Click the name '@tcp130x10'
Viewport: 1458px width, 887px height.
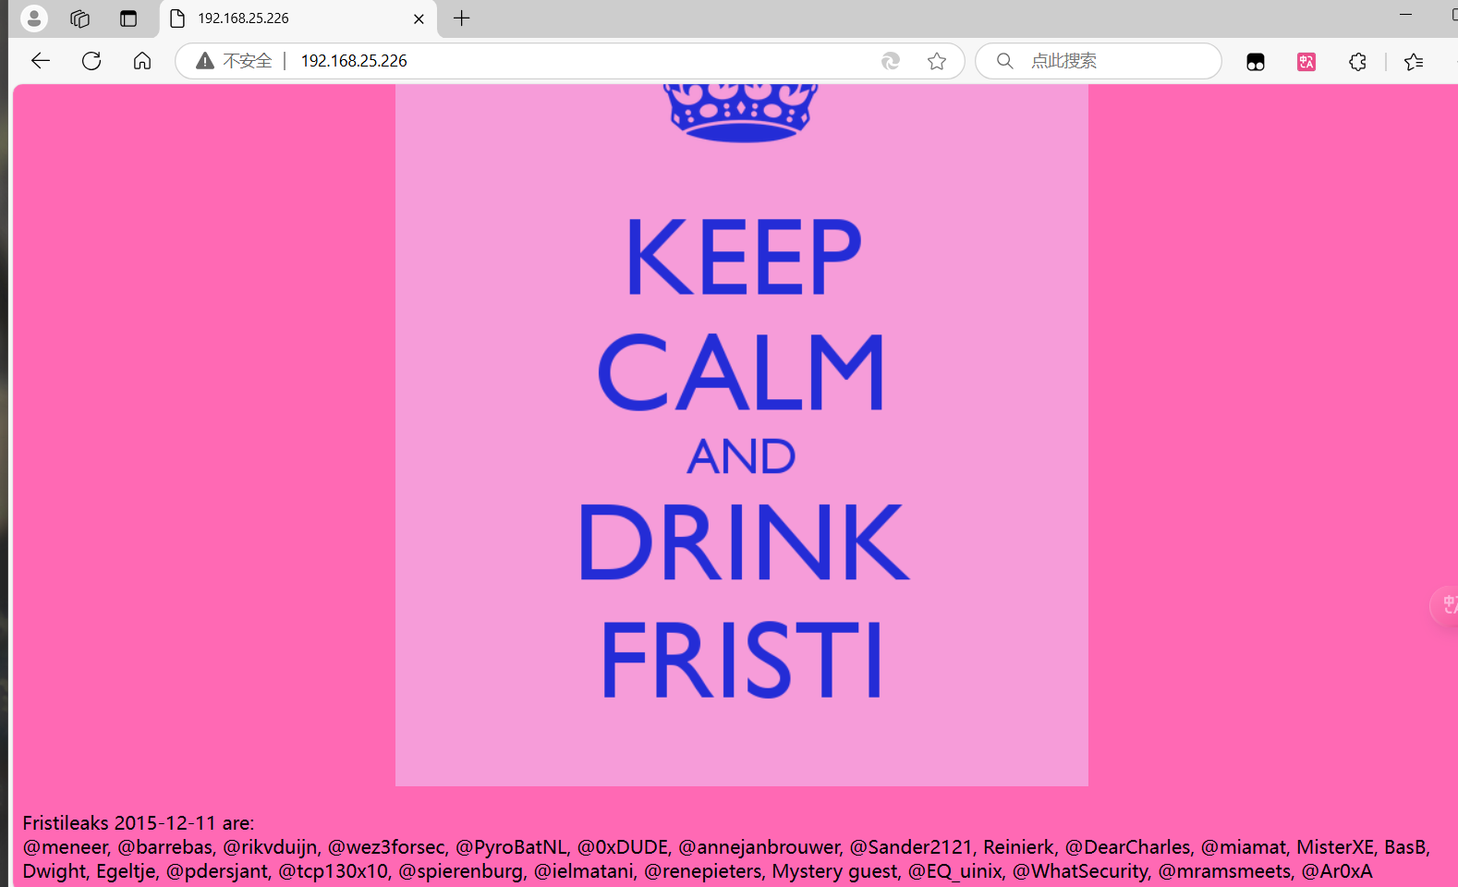333,871
